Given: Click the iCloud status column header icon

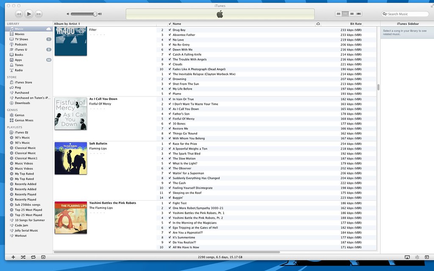Looking at the screenshot, I should pyautogui.click(x=318, y=24).
